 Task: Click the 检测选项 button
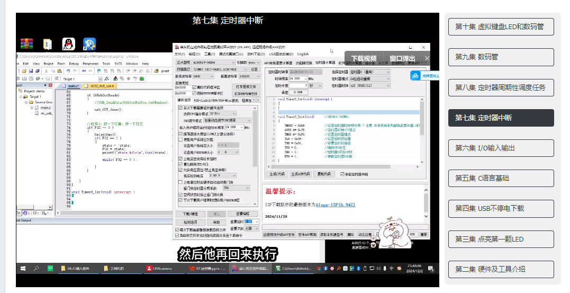point(191,221)
